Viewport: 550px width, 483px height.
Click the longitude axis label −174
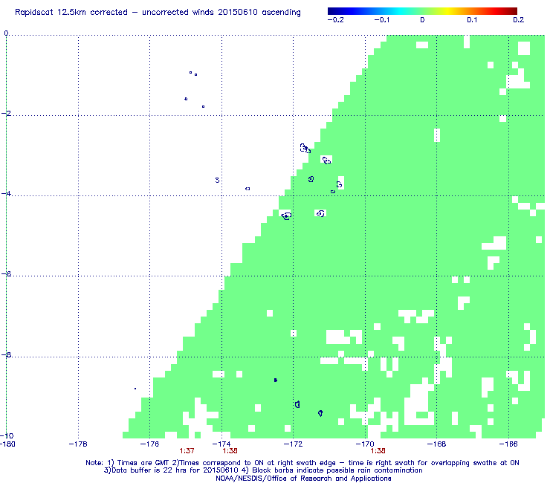click(221, 444)
